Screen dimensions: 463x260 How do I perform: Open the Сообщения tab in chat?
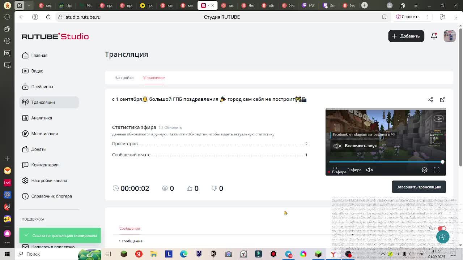coord(129,228)
